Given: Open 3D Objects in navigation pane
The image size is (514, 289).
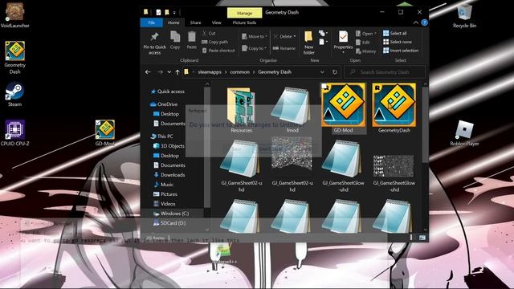Looking at the screenshot, I should (x=169, y=146).
